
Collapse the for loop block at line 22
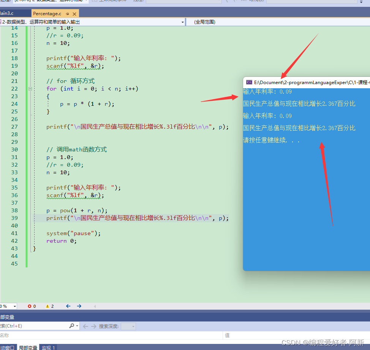[30, 89]
